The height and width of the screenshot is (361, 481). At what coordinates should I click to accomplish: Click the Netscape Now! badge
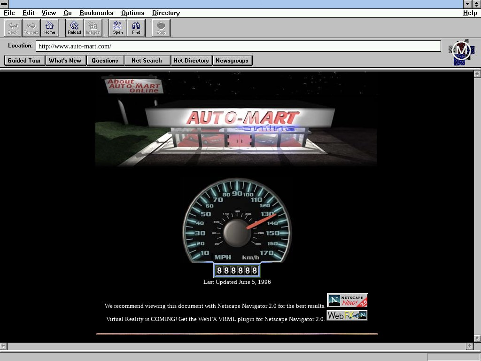[x=347, y=300]
